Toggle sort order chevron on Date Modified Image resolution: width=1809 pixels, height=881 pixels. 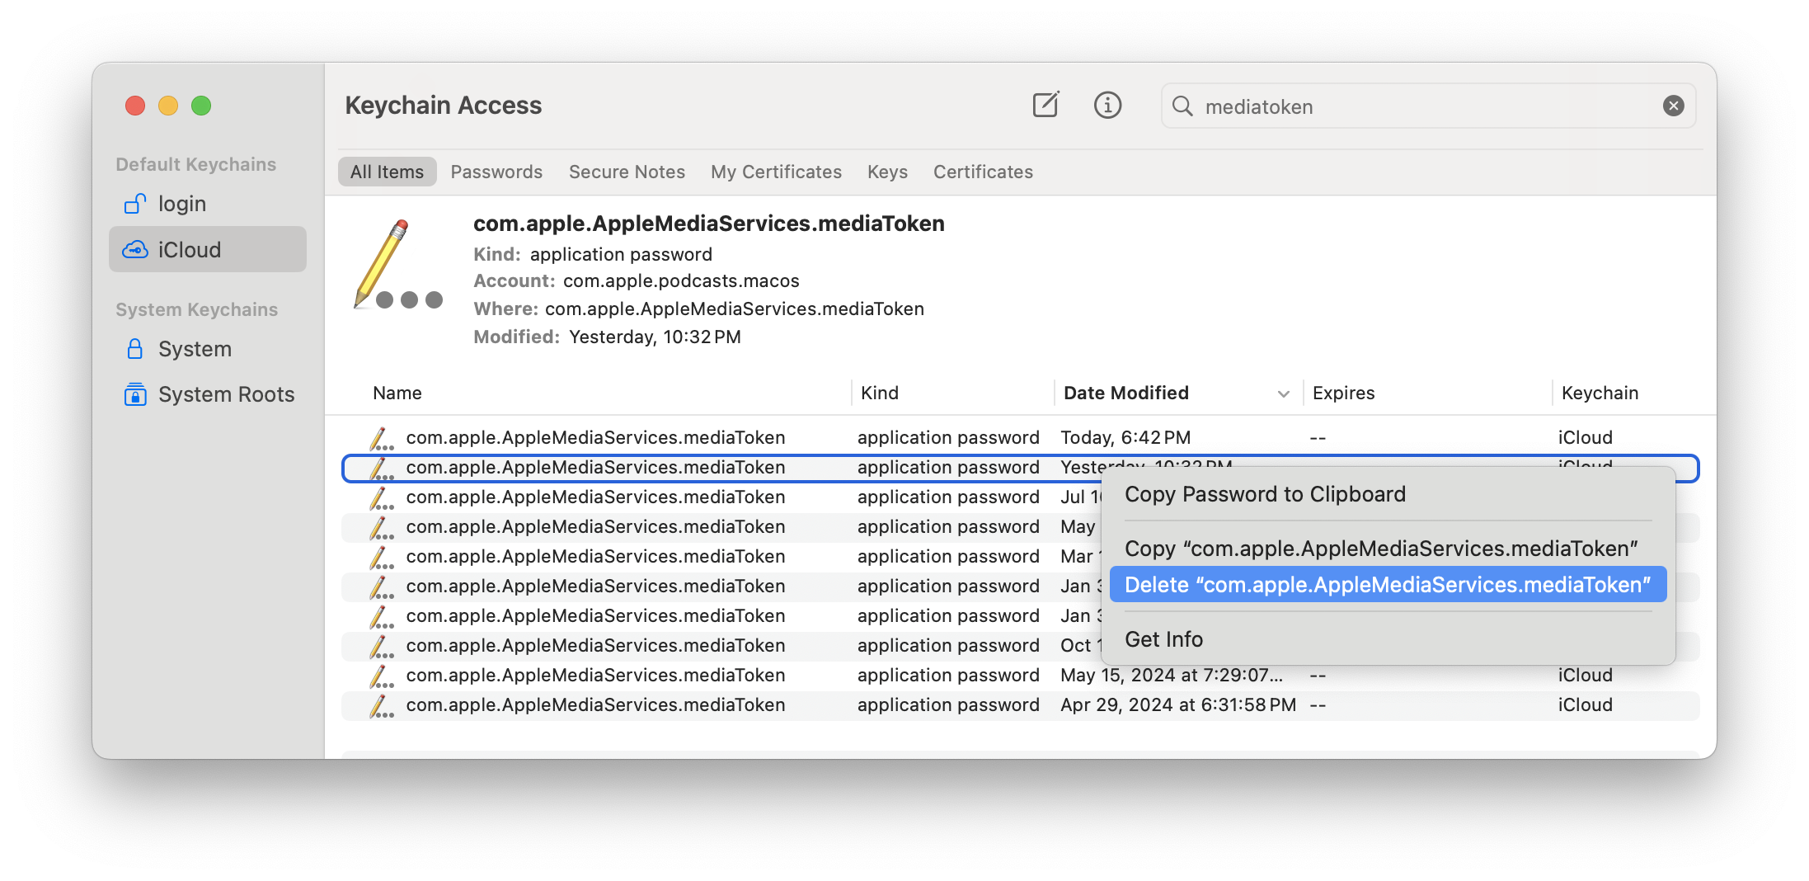coord(1283,394)
